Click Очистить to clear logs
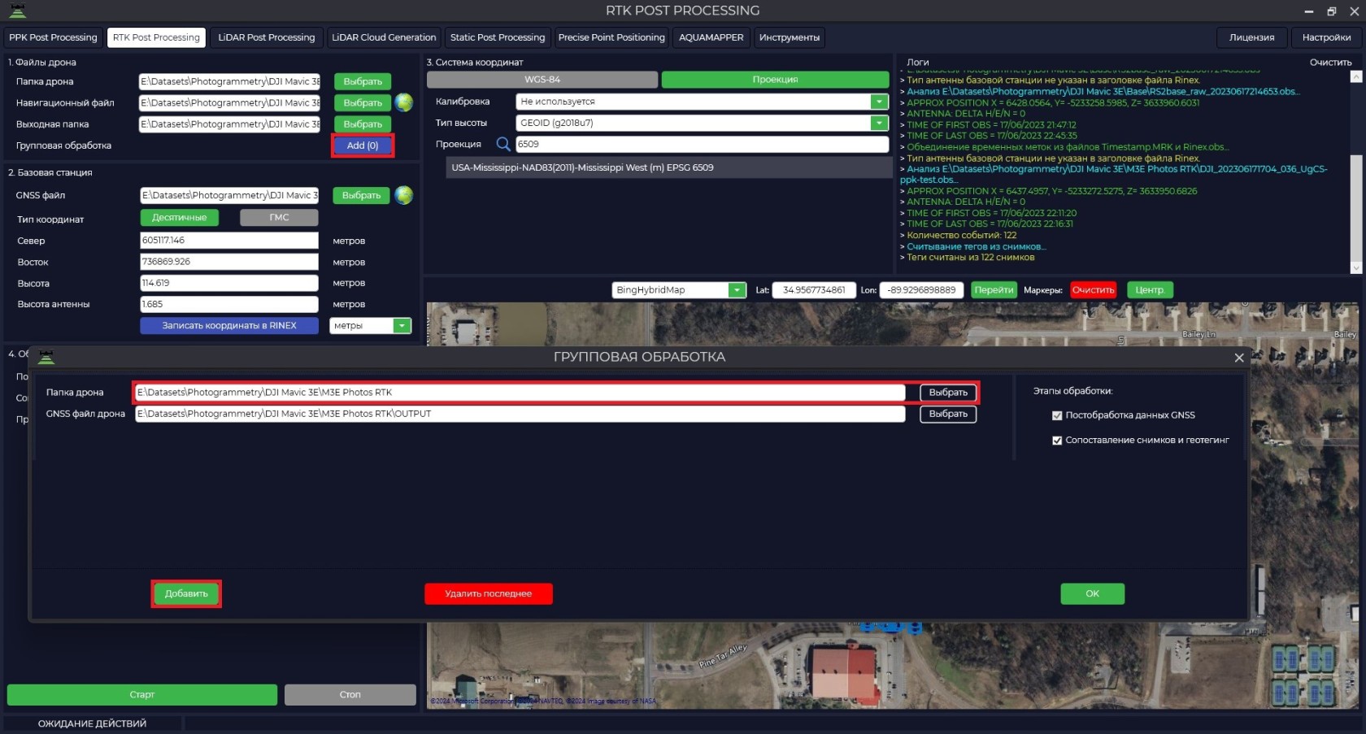The width and height of the screenshot is (1366, 734). point(1330,63)
